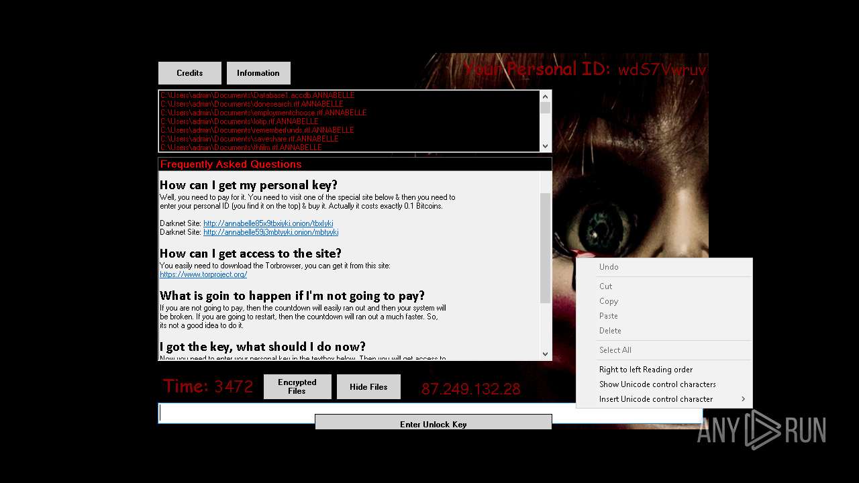The width and height of the screenshot is (859, 483).
Task: Choose Undo in the context menu
Action: [664, 267]
